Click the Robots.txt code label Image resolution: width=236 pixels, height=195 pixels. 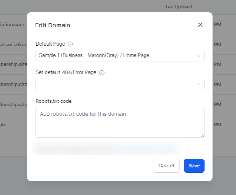53,101
